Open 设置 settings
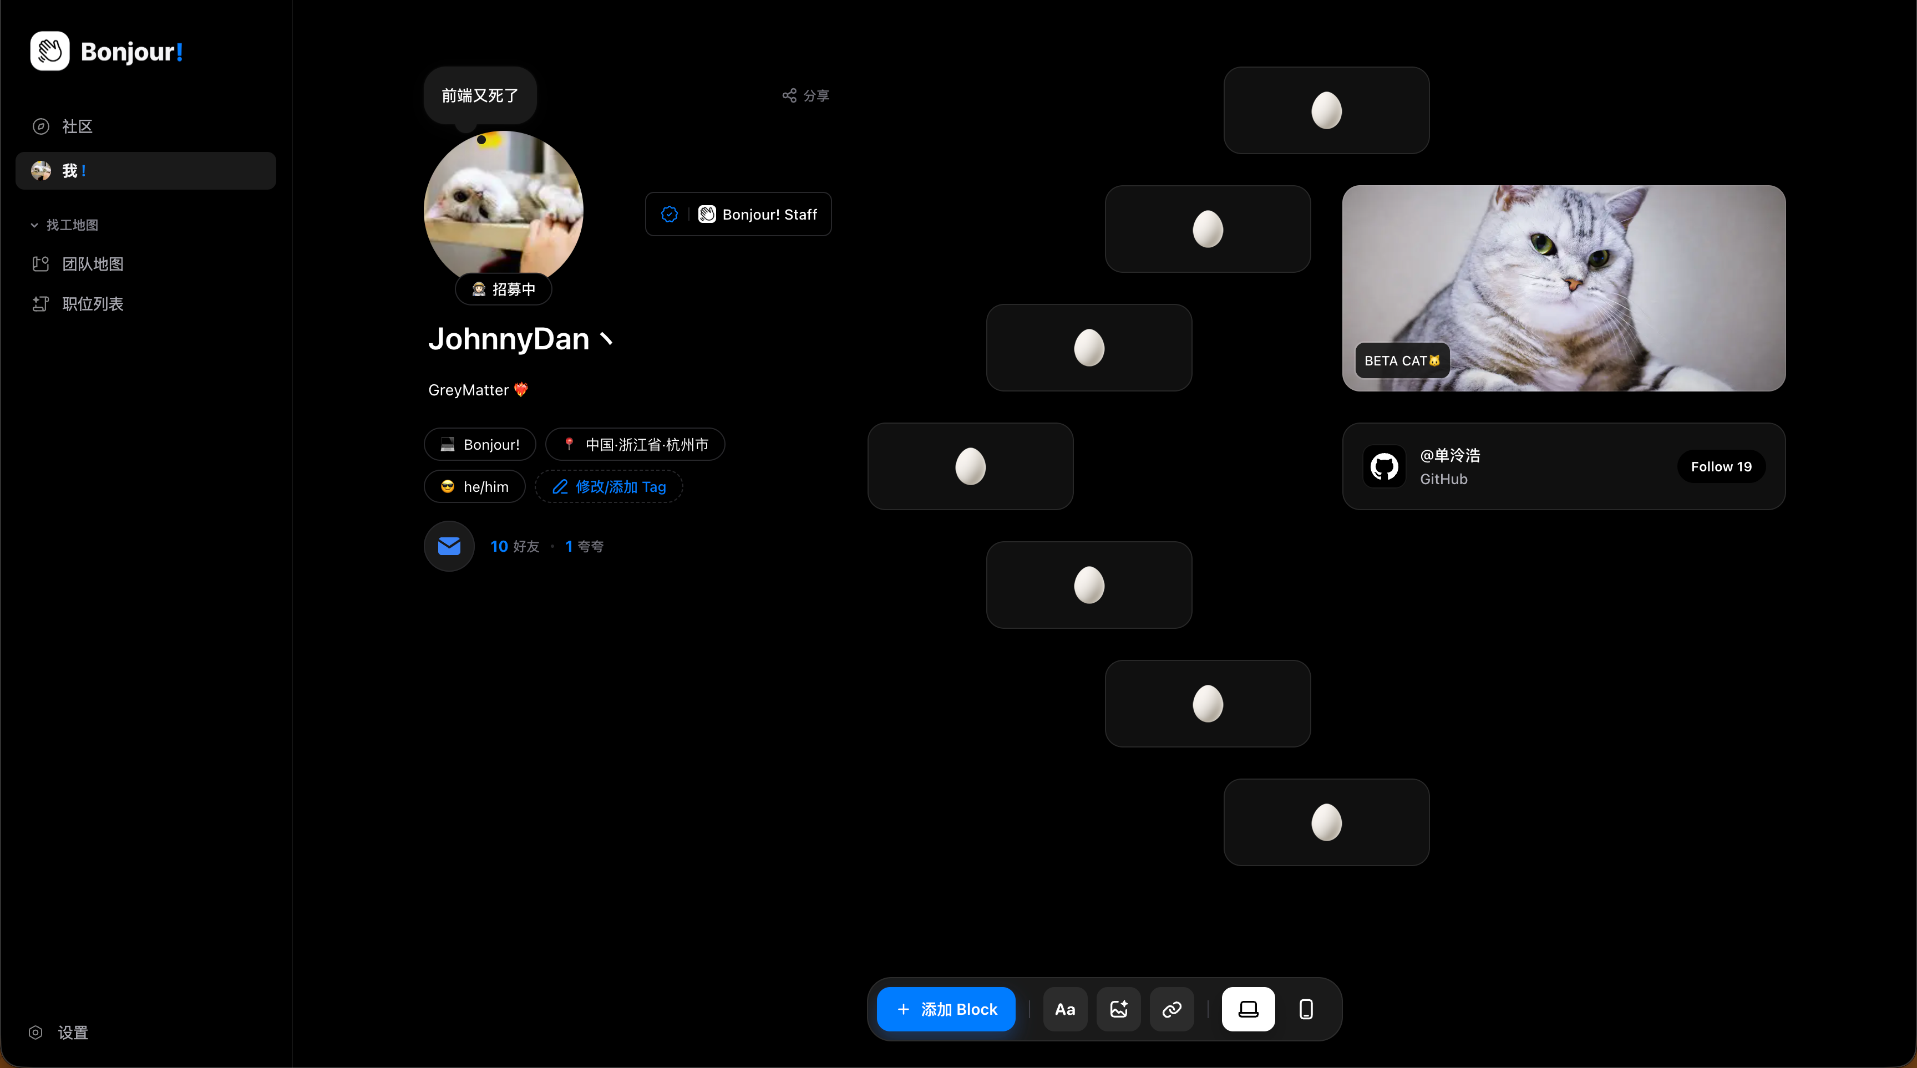The width and height of the screenshot is (1917, 1068). click(59, 1033)
